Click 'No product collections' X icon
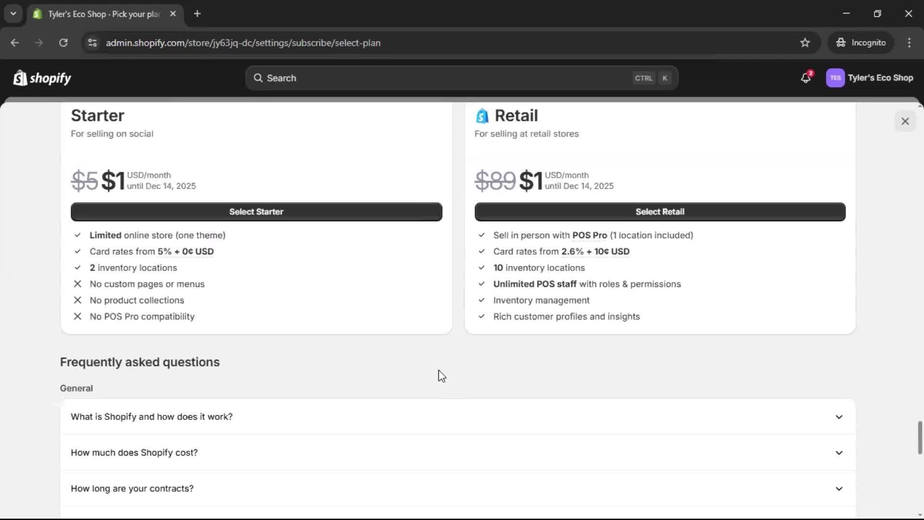The width and height of the screenshot is (924, 520). 77,300
